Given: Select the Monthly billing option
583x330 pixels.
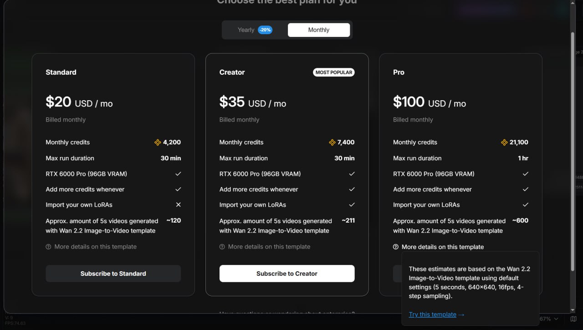Looking at the screenshot, I should point(318,30).
